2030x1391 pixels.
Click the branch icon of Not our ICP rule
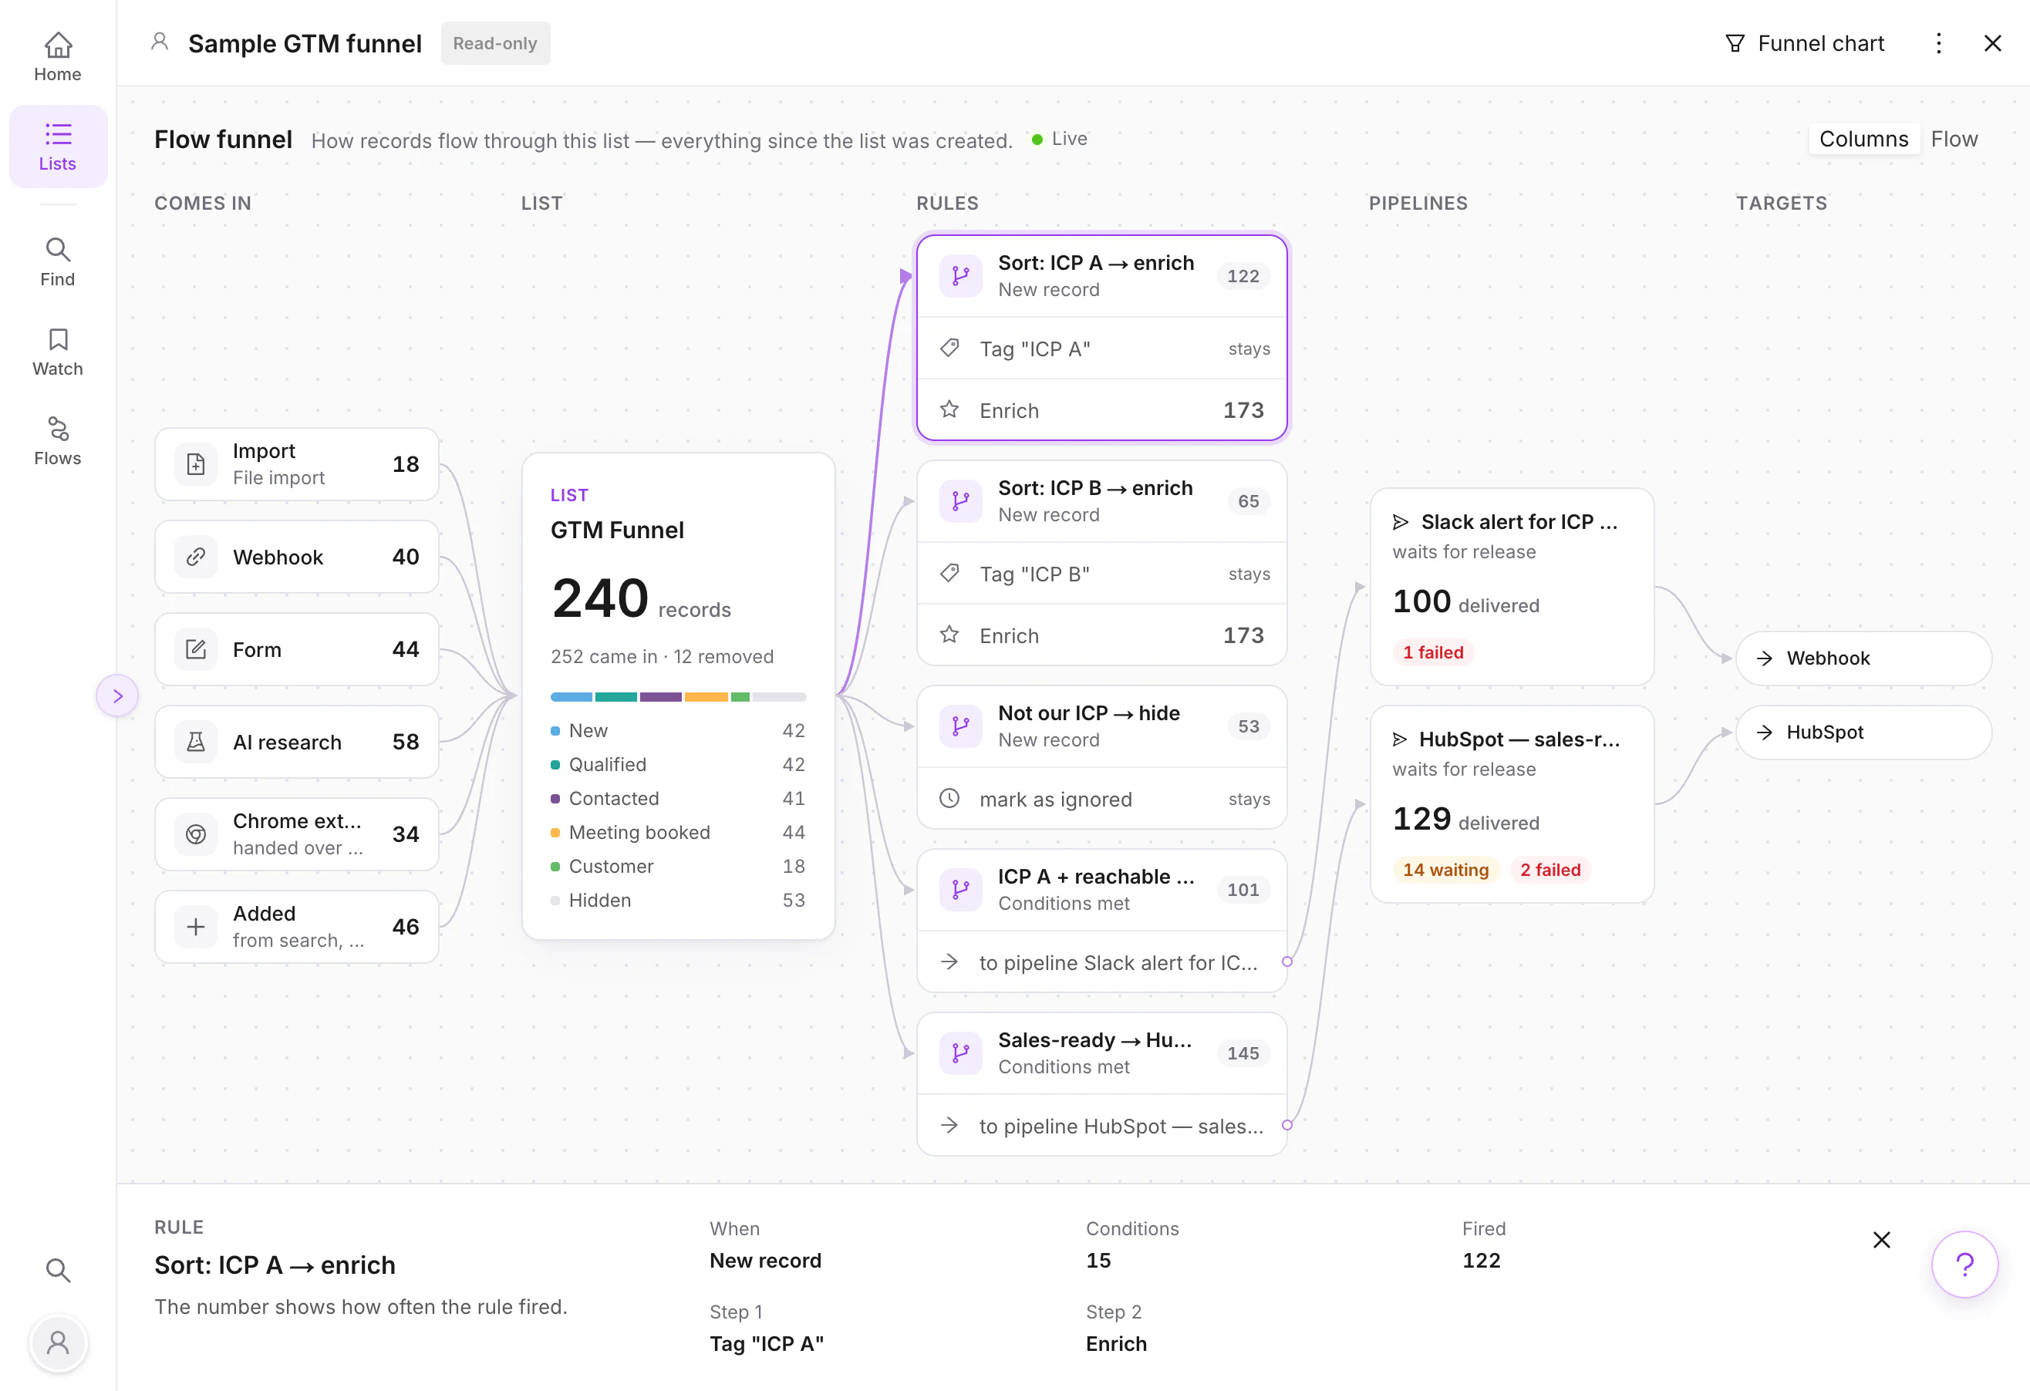tap(961, 726)
